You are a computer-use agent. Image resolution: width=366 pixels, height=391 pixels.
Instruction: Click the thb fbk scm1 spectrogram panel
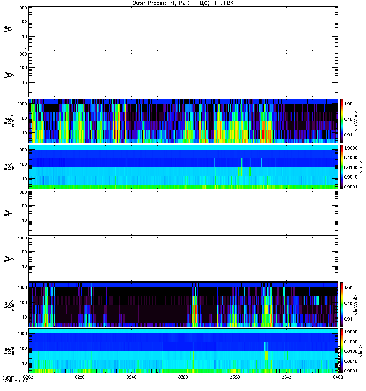(x=183, y=167)
